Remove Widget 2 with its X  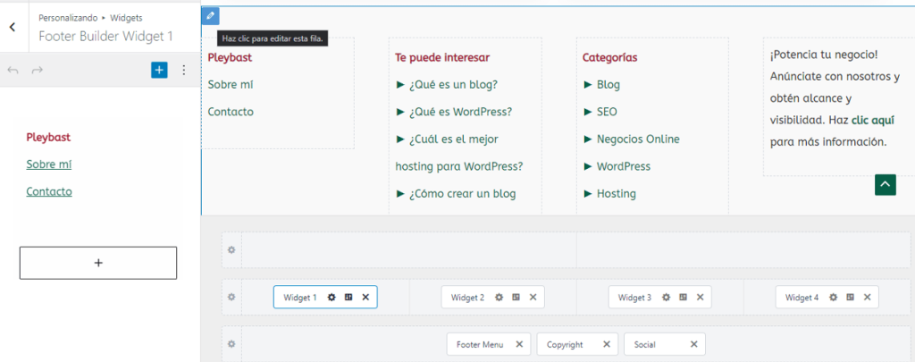[x=533, y=297]
